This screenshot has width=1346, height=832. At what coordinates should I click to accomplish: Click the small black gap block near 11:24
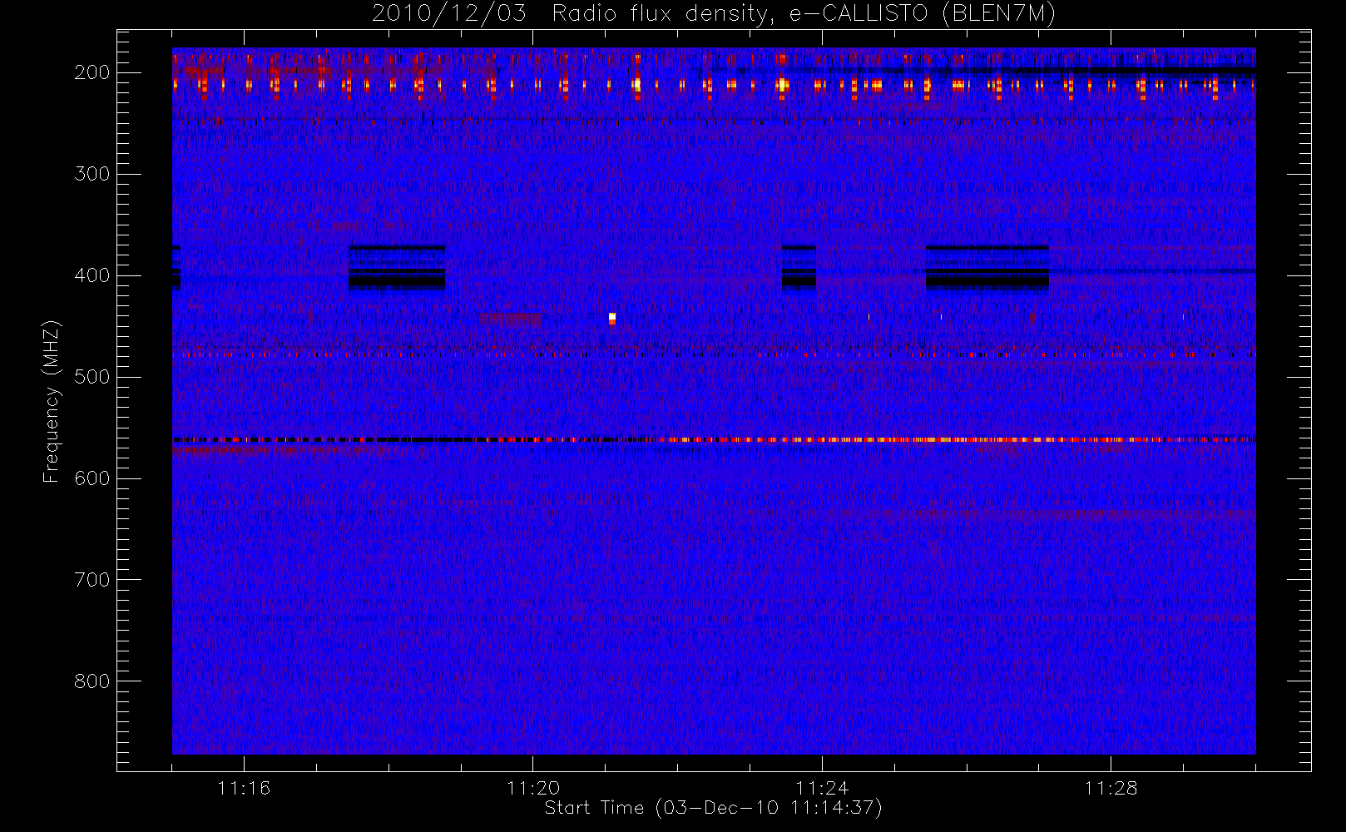coord(799,267)
